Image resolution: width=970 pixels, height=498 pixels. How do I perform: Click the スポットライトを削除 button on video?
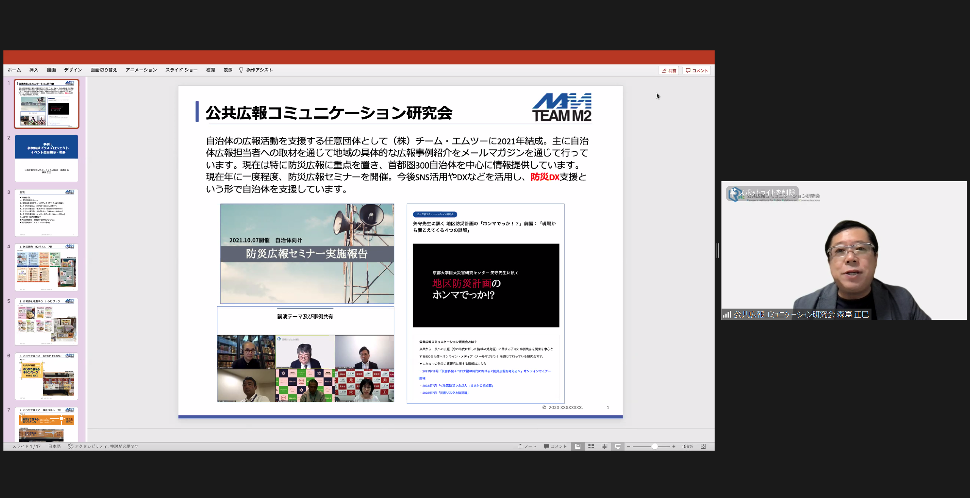[x=762, y=193]
